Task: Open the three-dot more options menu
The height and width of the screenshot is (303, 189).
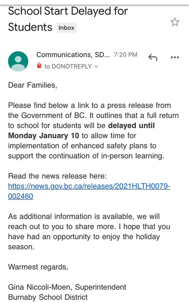Action: tap(175, 57)
